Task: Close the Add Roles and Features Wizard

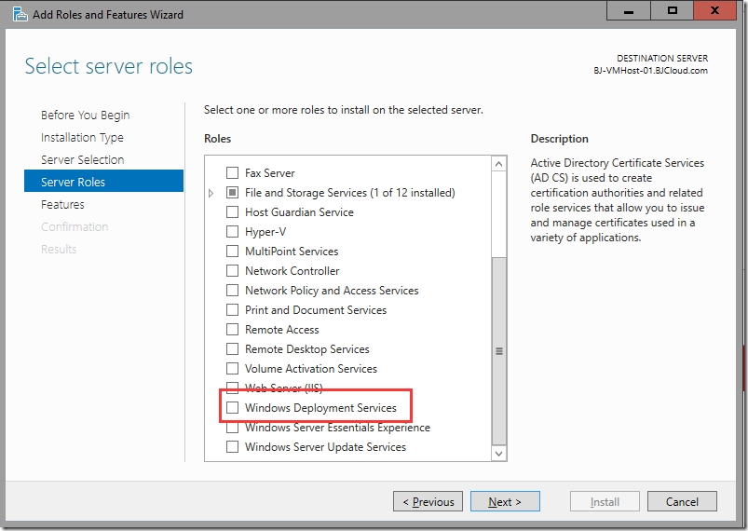Action: click(714, 10)
